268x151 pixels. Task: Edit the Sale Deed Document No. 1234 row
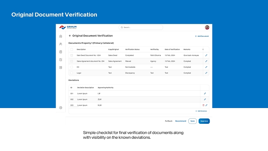pos(206,55)
